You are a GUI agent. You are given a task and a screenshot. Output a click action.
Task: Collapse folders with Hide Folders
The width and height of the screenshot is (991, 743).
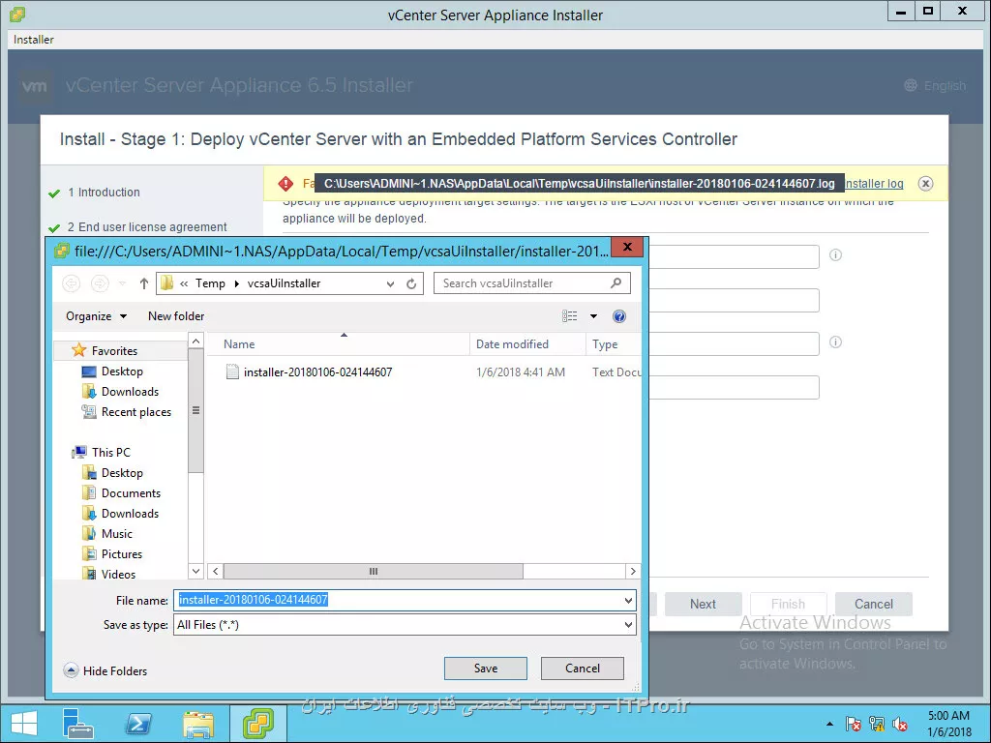point(105,671)
